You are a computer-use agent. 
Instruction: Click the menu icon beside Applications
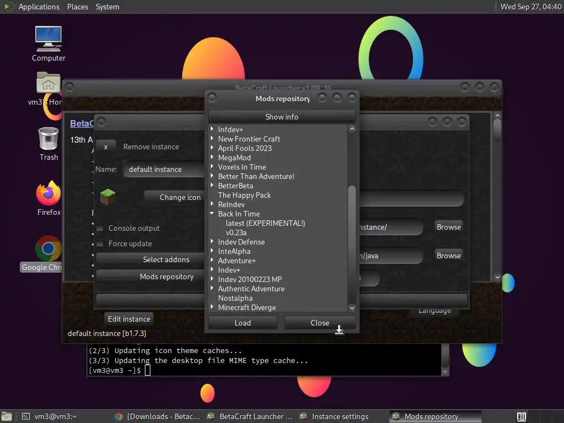[x=9, y=7]
